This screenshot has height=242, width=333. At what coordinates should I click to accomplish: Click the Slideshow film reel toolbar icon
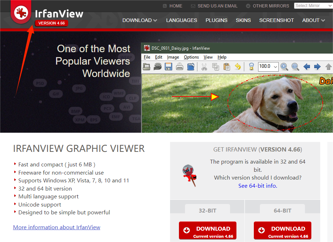click(x=158, y=67)
